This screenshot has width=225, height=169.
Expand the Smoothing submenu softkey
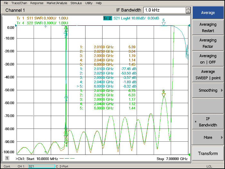pos(208,90)
